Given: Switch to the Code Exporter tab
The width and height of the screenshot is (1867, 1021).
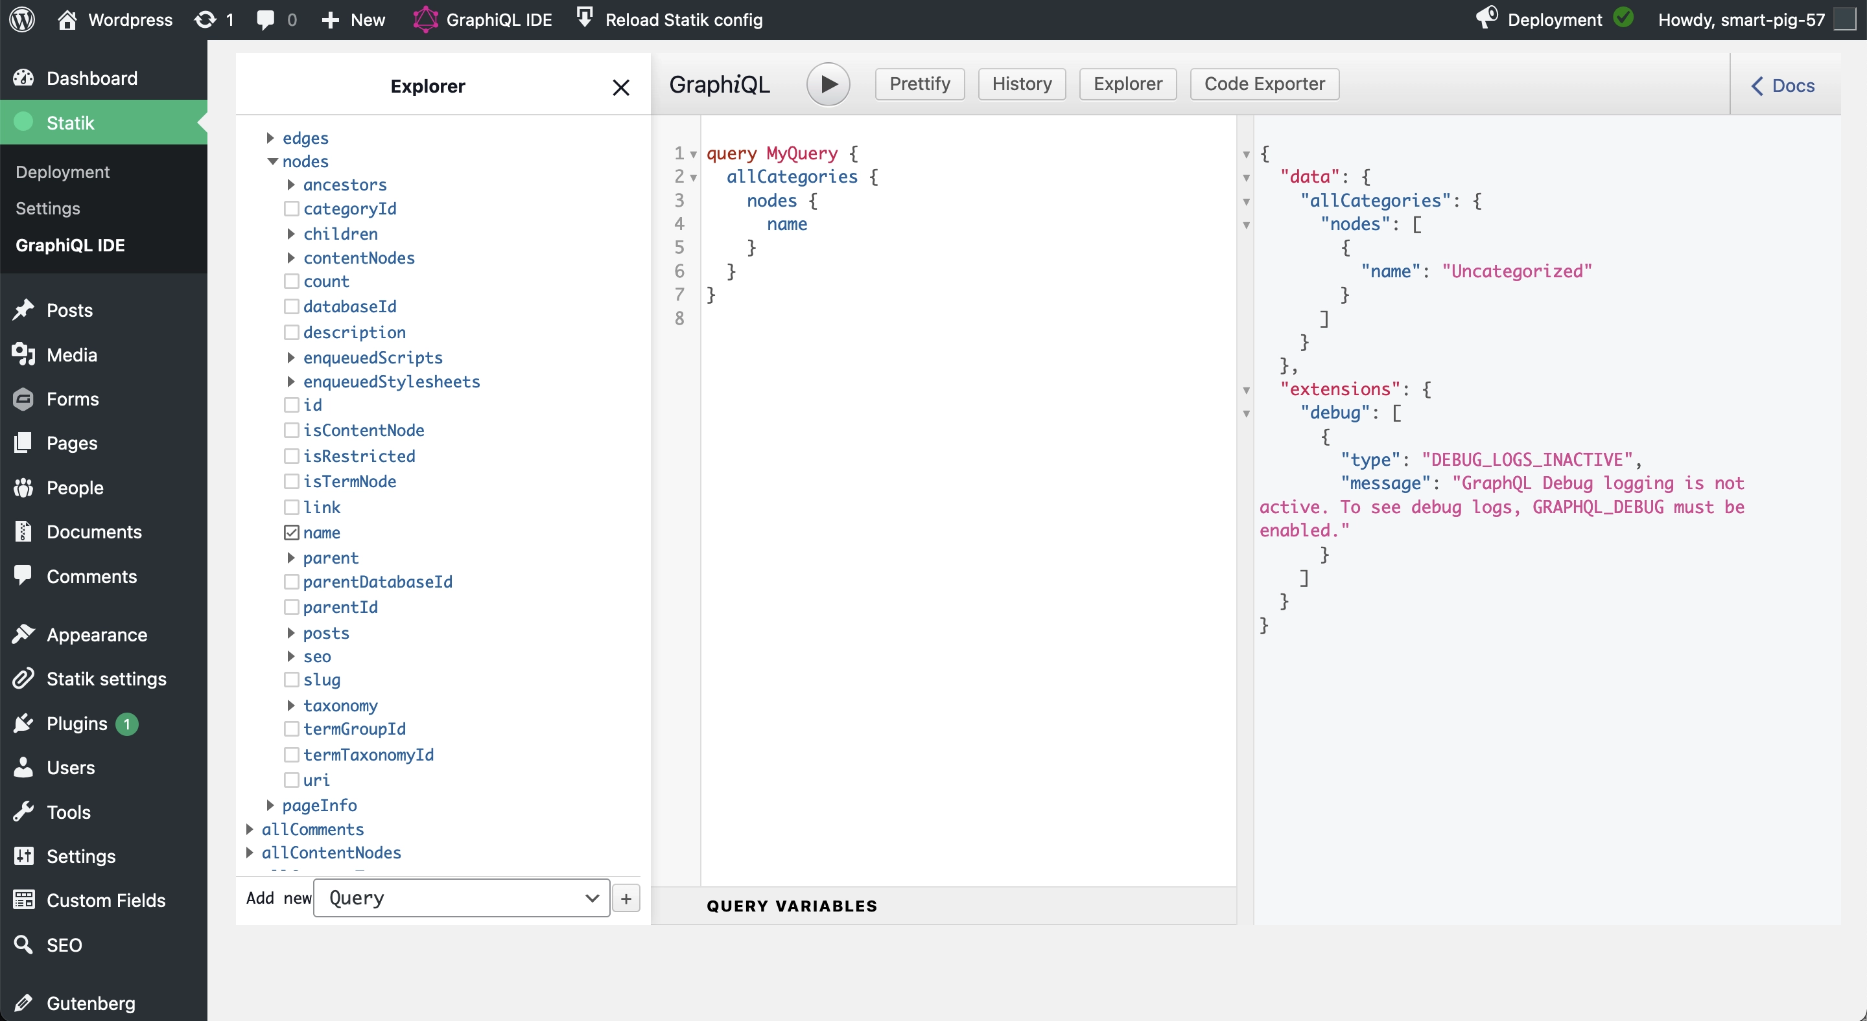Looking at the screenshot, I should pyautogui.click(x=1262, y=83).
